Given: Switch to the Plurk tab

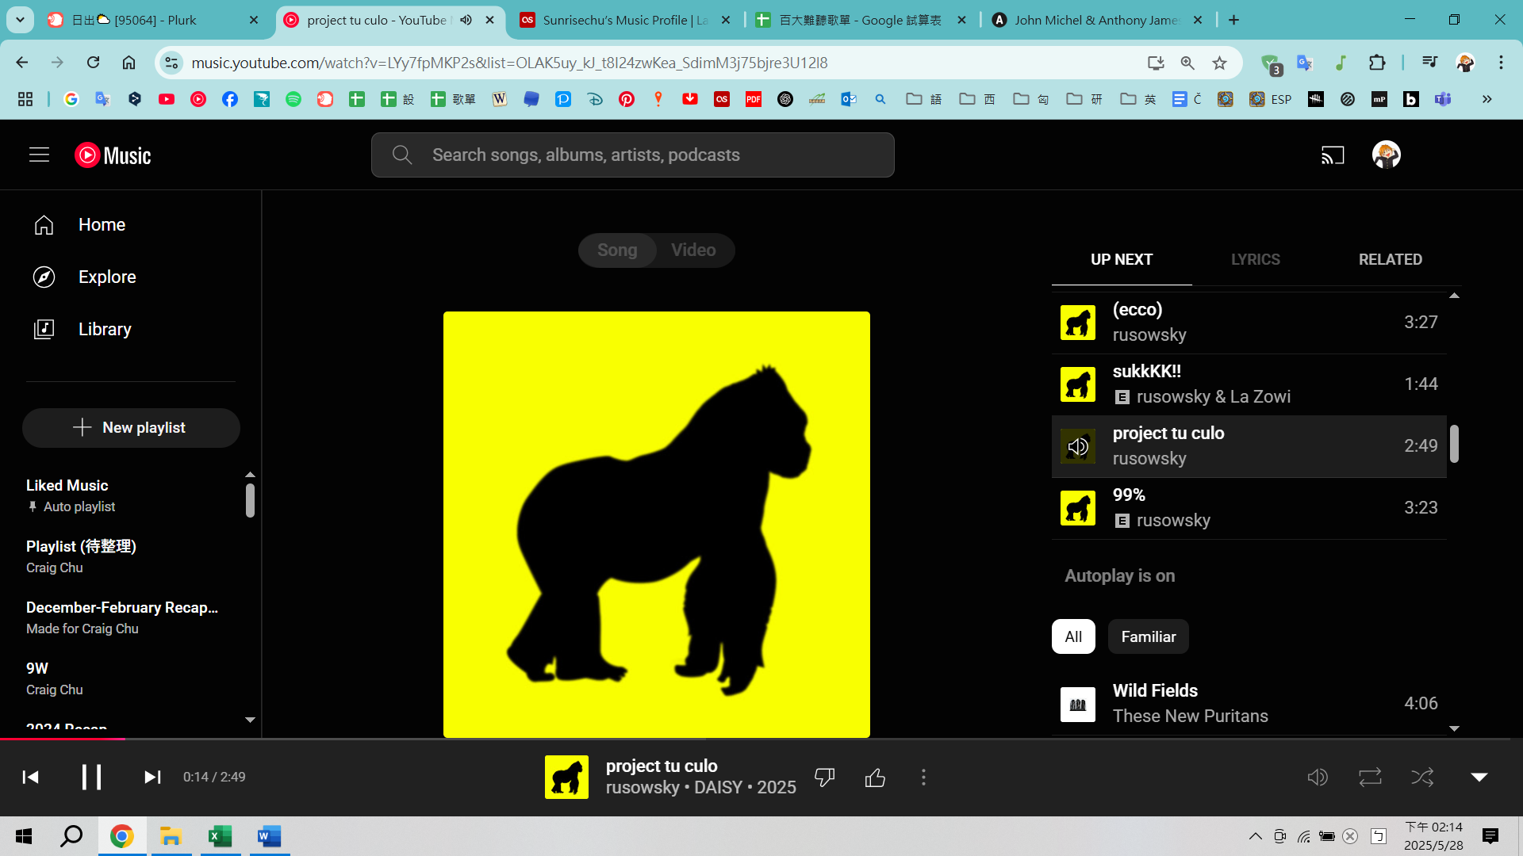Looking at the screenshot, I should (x=152, y=20).
